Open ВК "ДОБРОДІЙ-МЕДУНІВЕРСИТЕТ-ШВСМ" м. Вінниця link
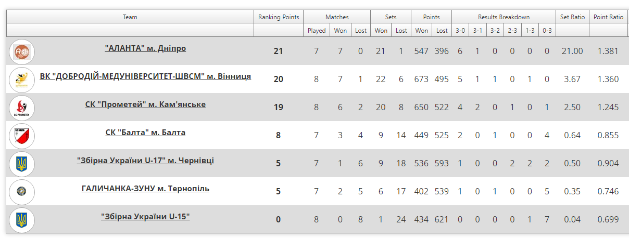 [145, 76]
